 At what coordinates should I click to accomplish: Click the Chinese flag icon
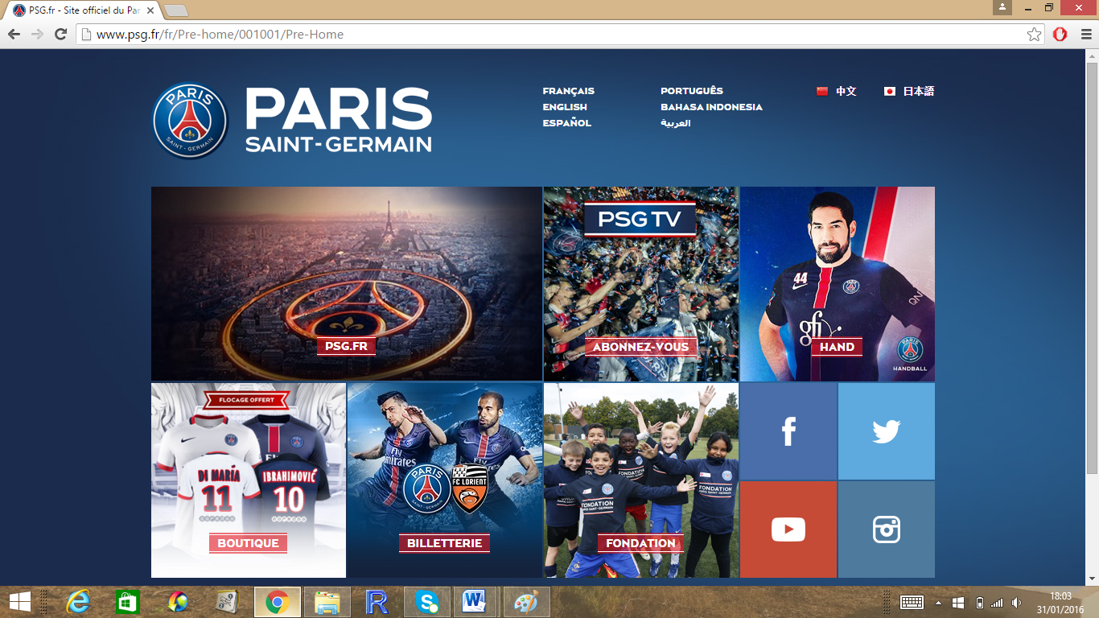822,91
